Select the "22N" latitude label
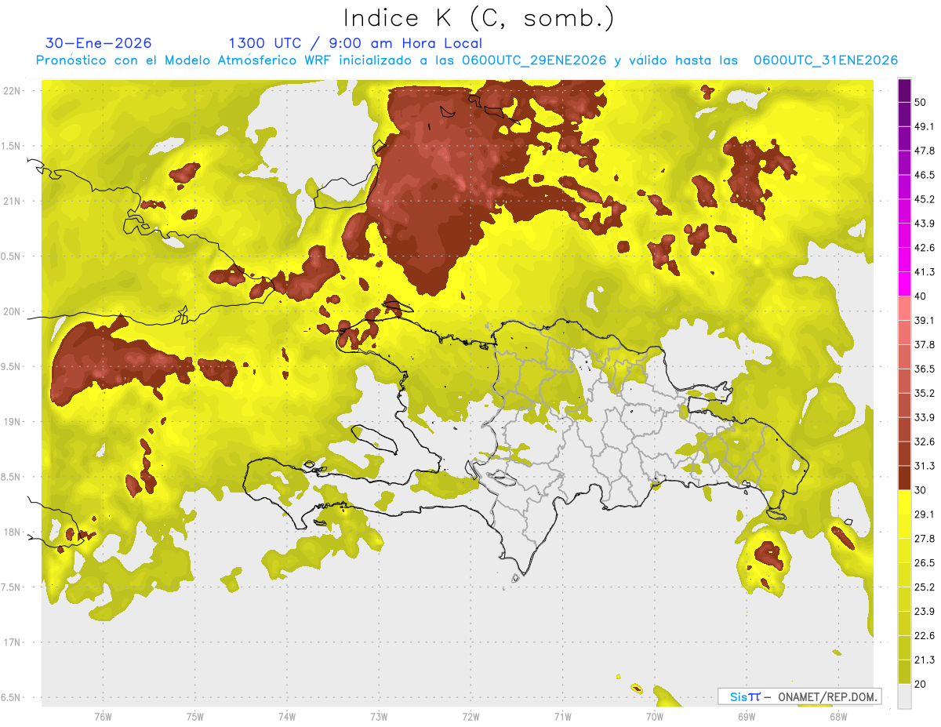Image resolution: width=941 pixels, height=727 pixels. click(13, 91)
